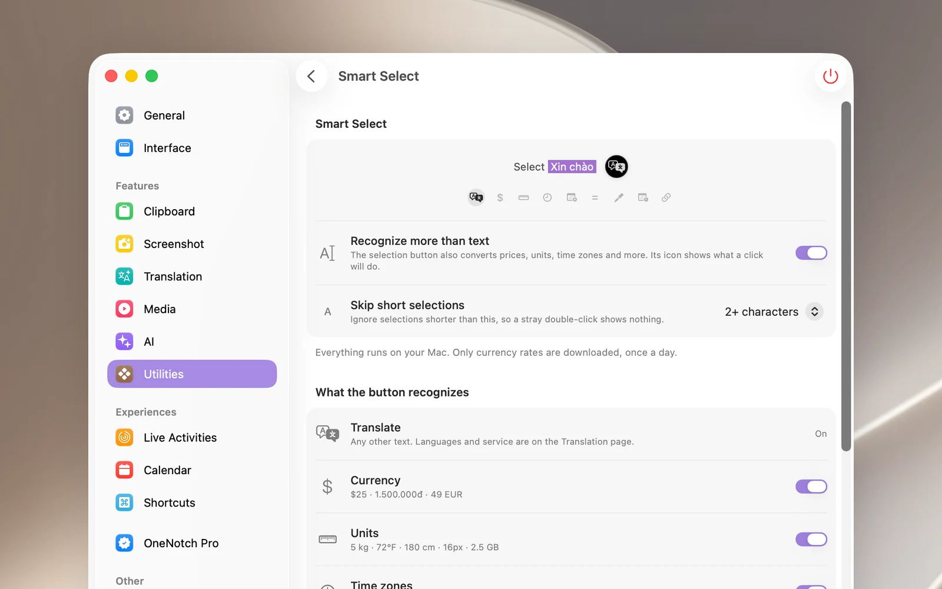Click the Units row ruler icon
The width and height of the screenshot is (942, 589).
click(x=327, y=539)
